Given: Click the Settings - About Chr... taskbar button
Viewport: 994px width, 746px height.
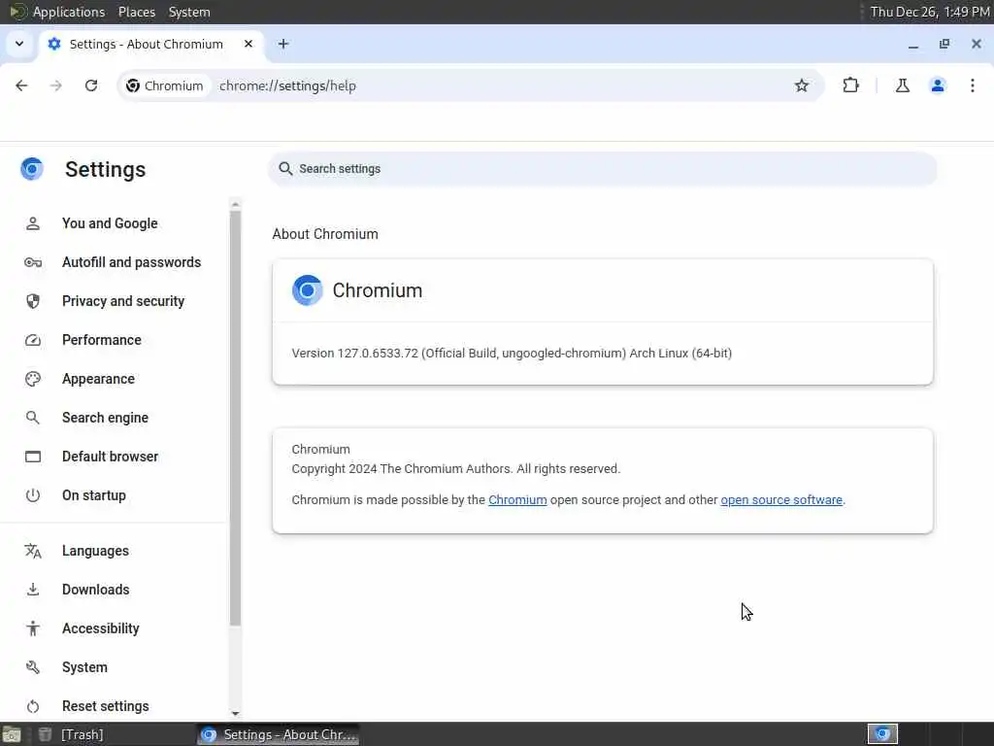Looking at the screenshot, I should click(x=278, y=734).
